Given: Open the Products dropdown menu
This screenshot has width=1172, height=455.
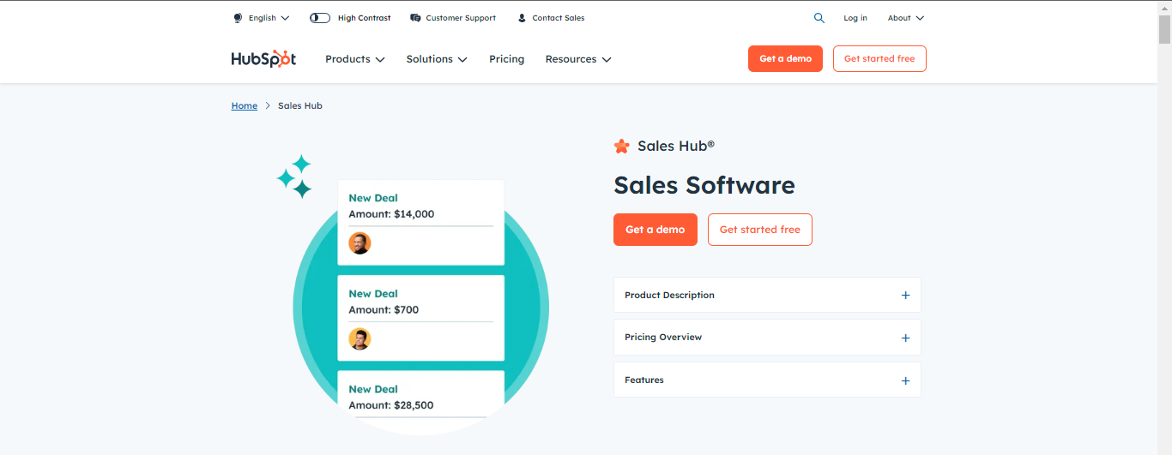Looking at the screenshot, I should pyautogui.click(x=354, y=59).
